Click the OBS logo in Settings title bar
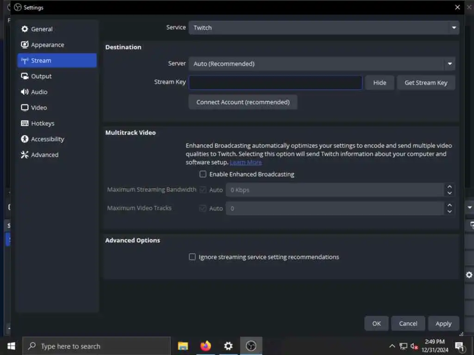Image resolution: width=474 pixels, height=355 pixels. pos(18,7)
